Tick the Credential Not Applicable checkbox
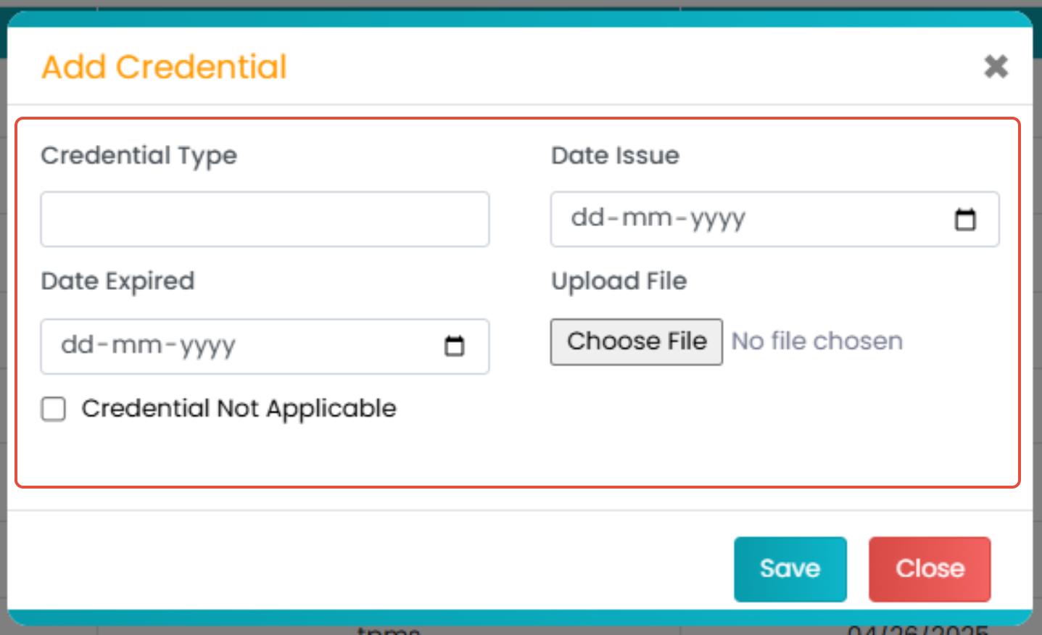 (x=54, y=409)
